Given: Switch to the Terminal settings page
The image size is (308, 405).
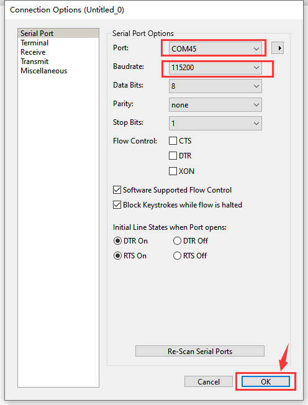Looking at the screenshot, I should point(35,43).
